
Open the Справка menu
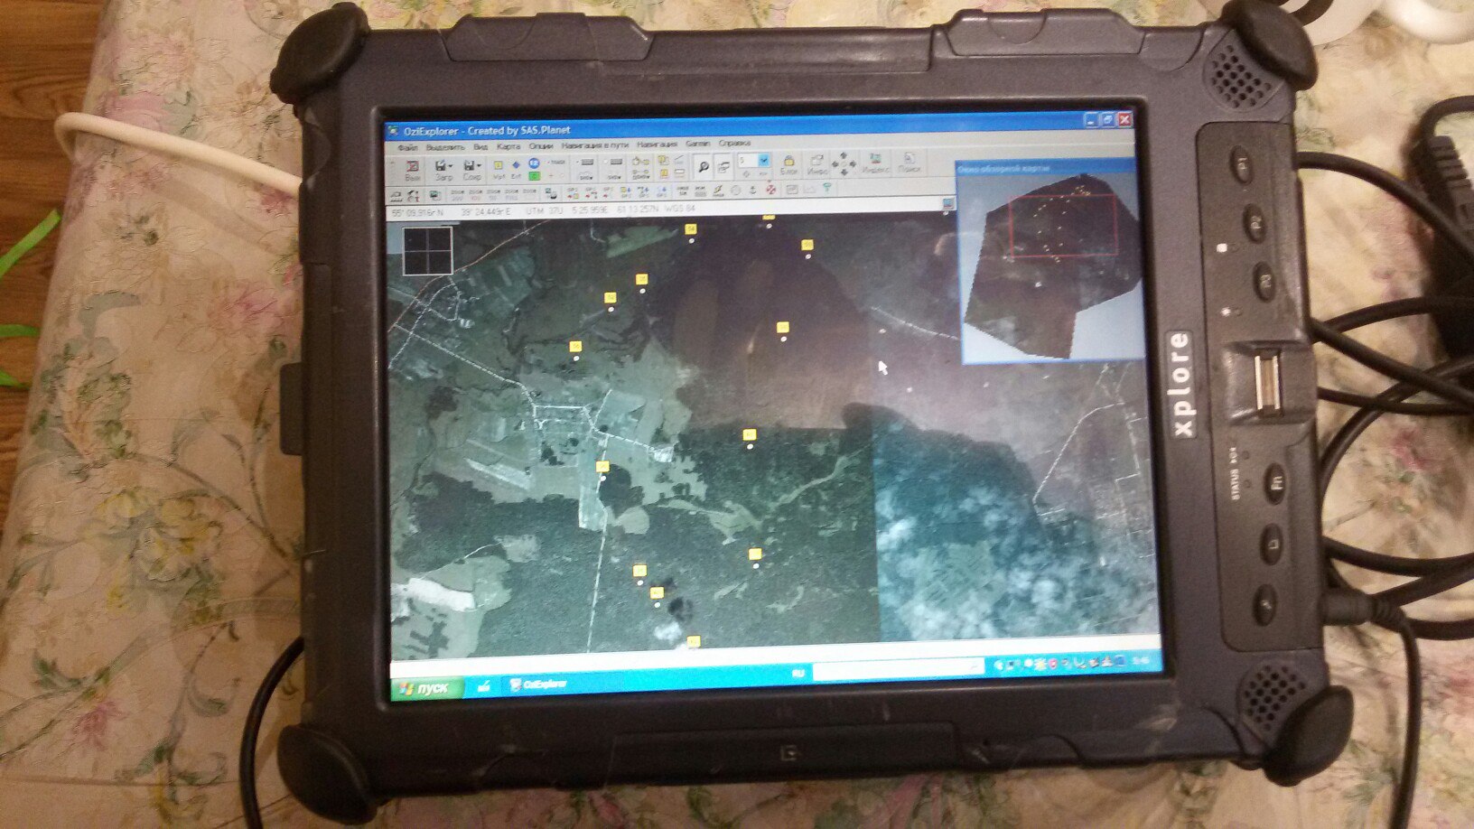point(734,143)
